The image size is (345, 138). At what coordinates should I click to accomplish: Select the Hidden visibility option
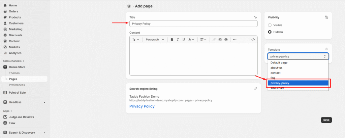[270, 32]
